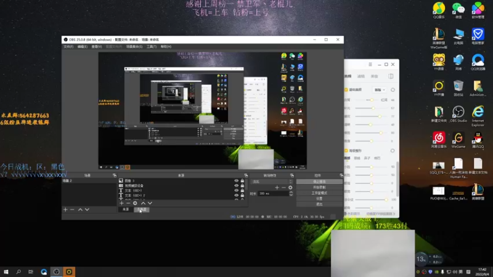This screenshot has height=277, width=493.
Task: Open the 场景集合(S) menu in OBS
Action: 134,47
